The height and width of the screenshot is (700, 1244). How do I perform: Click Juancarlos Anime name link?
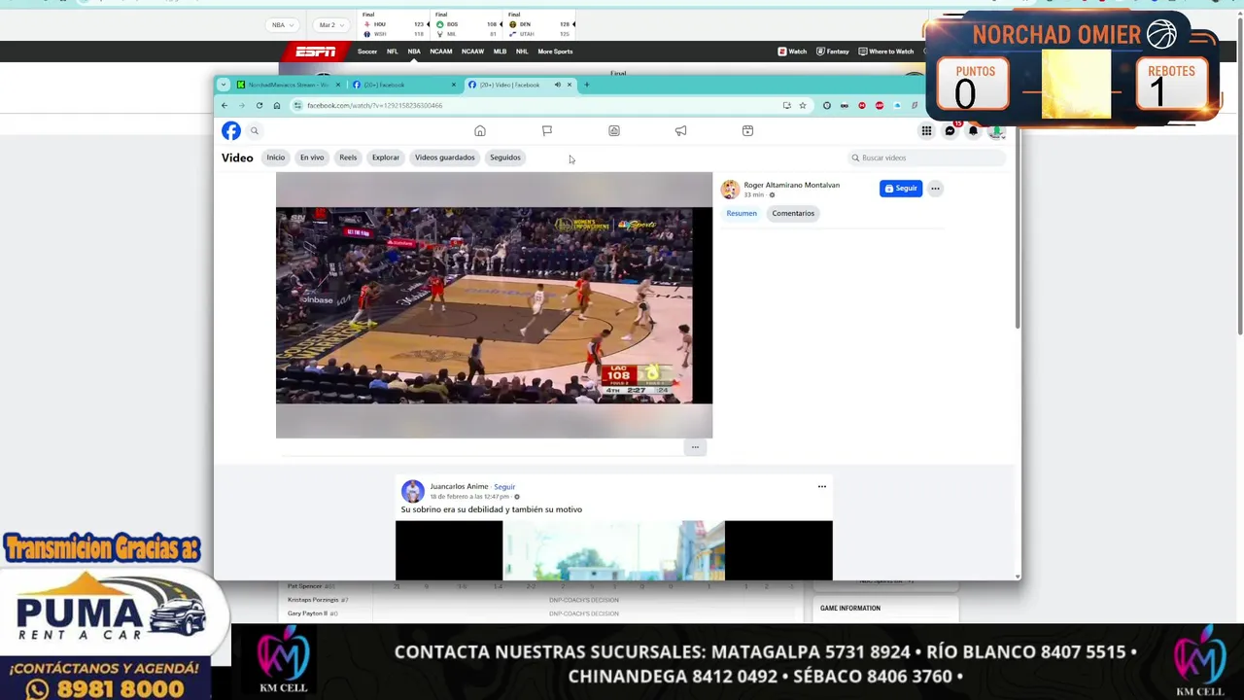click(x=459, y=486)
